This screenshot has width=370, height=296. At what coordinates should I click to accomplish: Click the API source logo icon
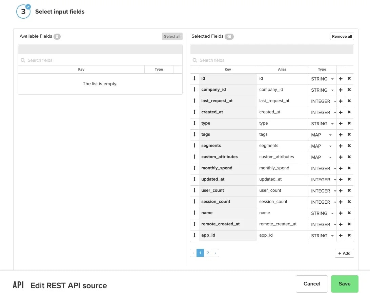pyautogui.click(x=18, y=284)
